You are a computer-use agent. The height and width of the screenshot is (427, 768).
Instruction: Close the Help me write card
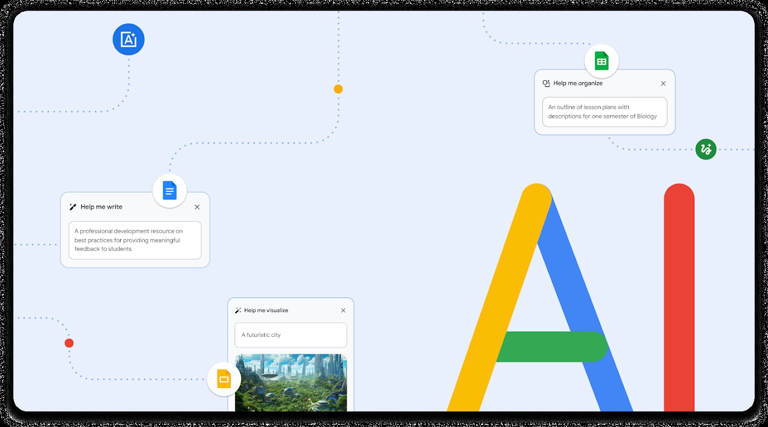click(x=197, y=207)
